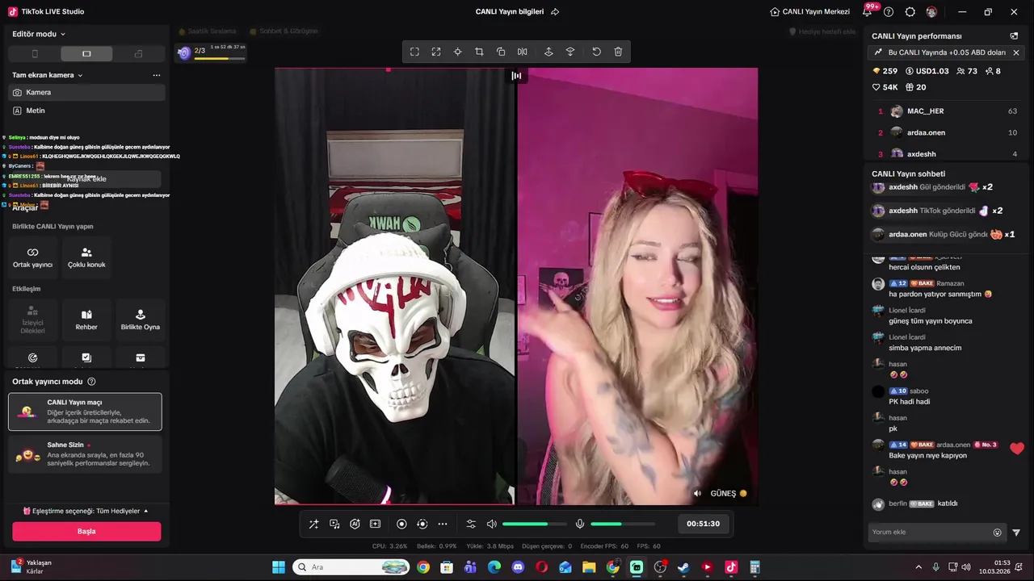Image resolution: width=1034 pixels, height=581 pixels.
Task: Move the layer up icon
Action: tap(549, 52)
